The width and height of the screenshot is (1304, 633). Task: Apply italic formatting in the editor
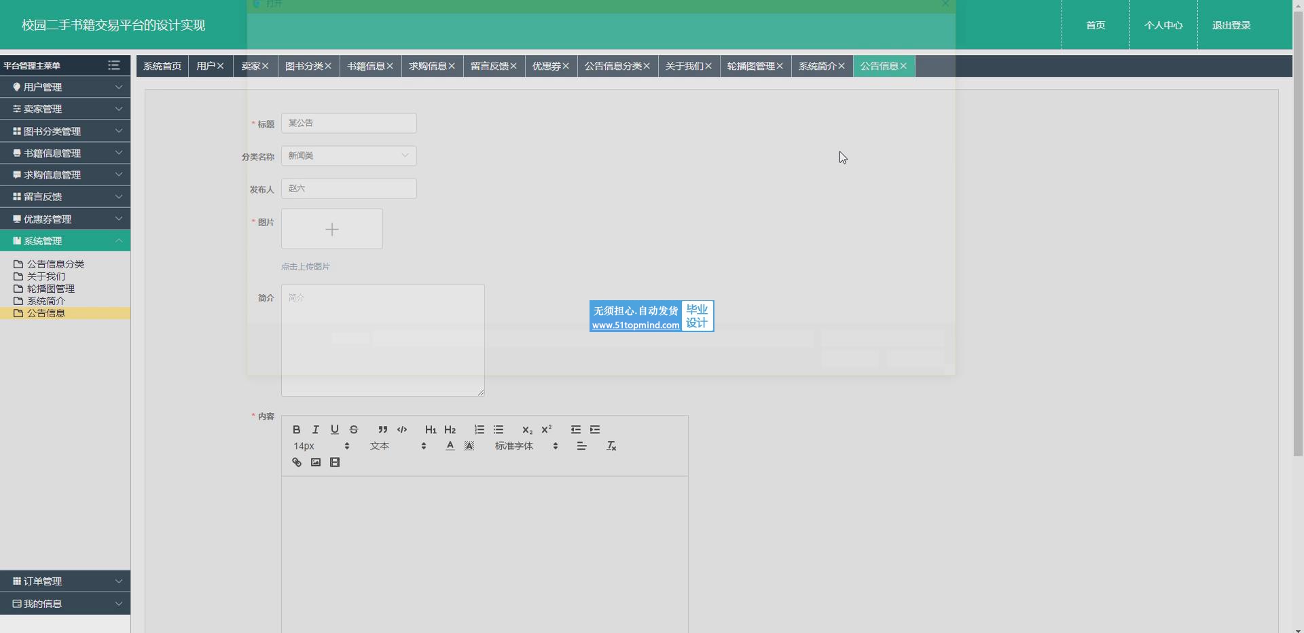point(315,429)
